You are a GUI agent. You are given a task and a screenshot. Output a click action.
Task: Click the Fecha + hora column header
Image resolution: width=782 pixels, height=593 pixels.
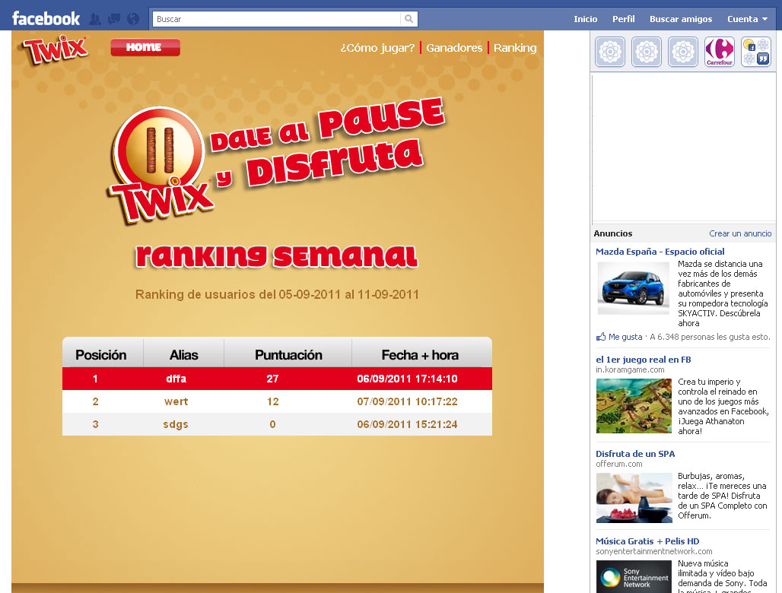(x=420, y=355)
